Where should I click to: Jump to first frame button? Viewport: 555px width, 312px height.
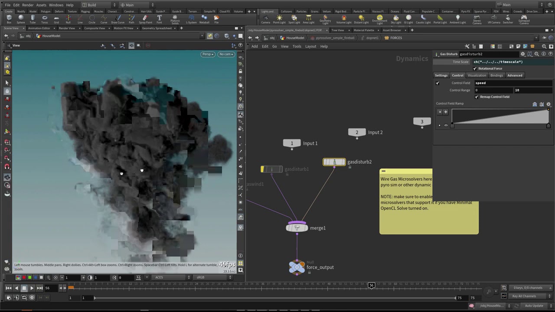tap(9, 288)
